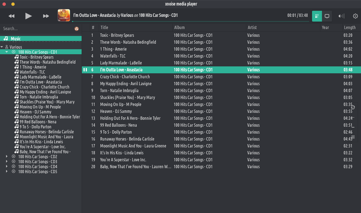Click the pause icon on row 6
The image size is (361, 213).
pos(85,70)
